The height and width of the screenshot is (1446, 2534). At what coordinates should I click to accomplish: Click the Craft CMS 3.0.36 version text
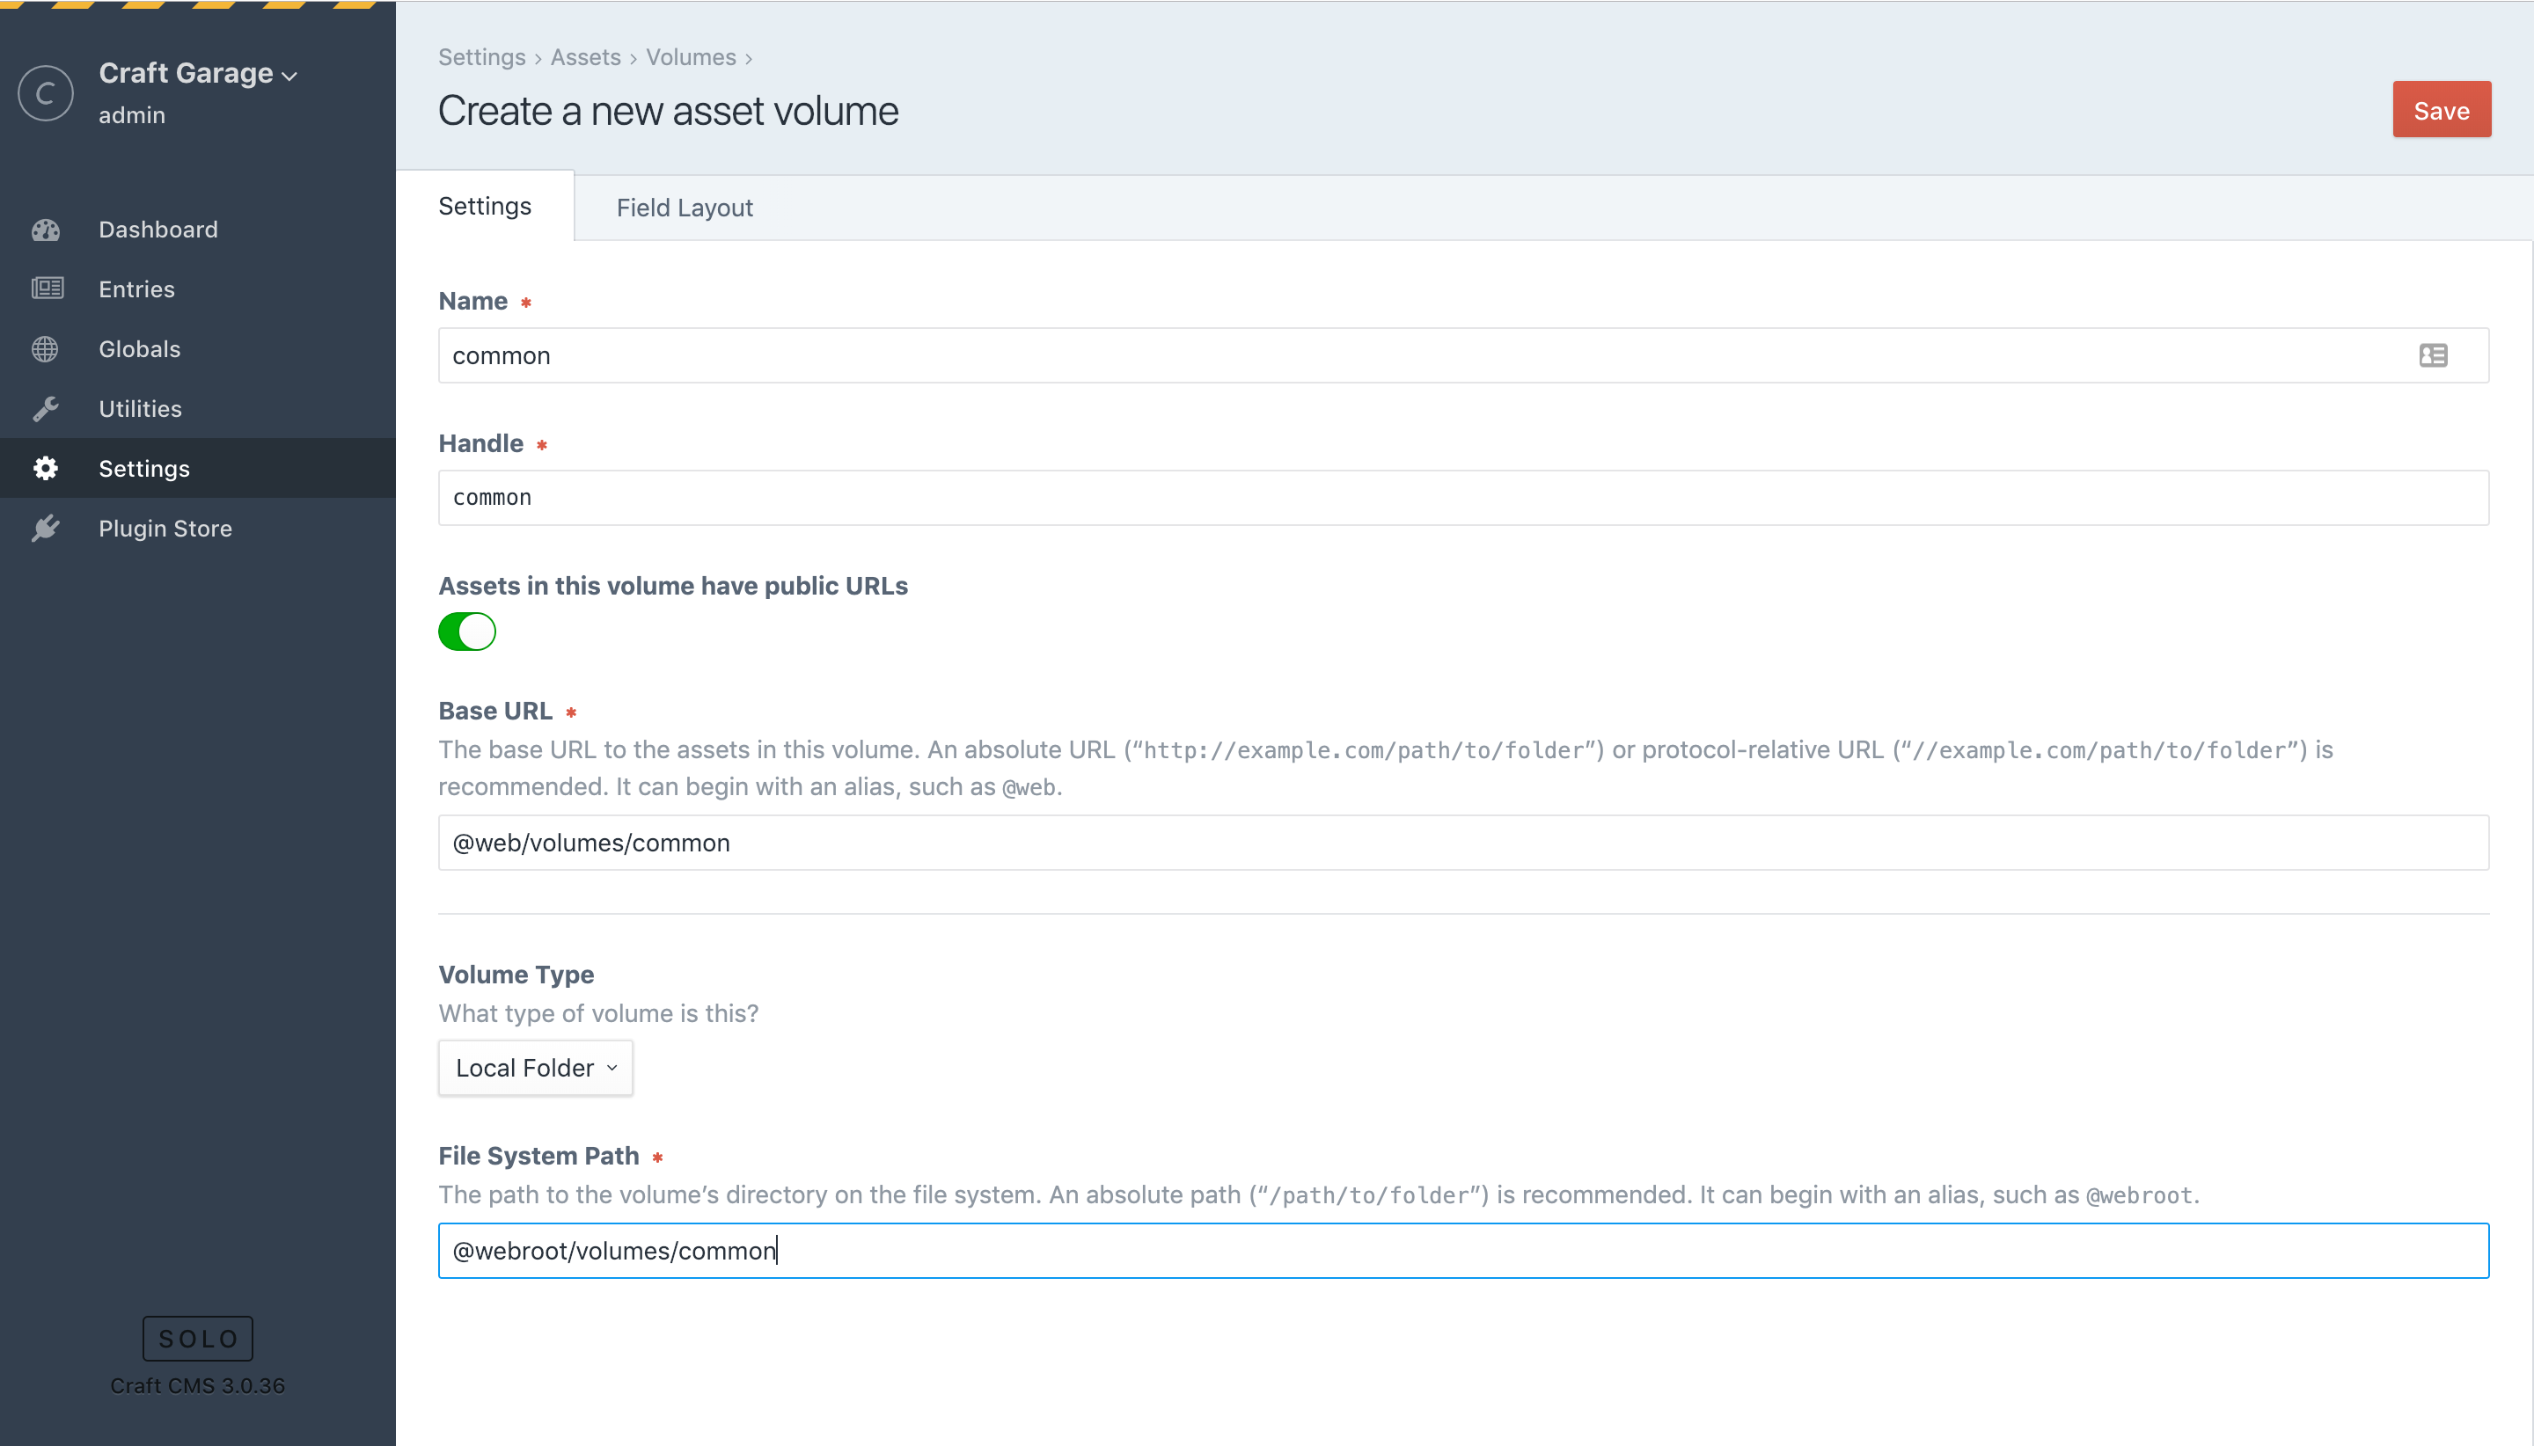[x=198, y=1385]
